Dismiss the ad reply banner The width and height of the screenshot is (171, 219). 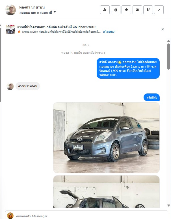[x=163, y=29]
